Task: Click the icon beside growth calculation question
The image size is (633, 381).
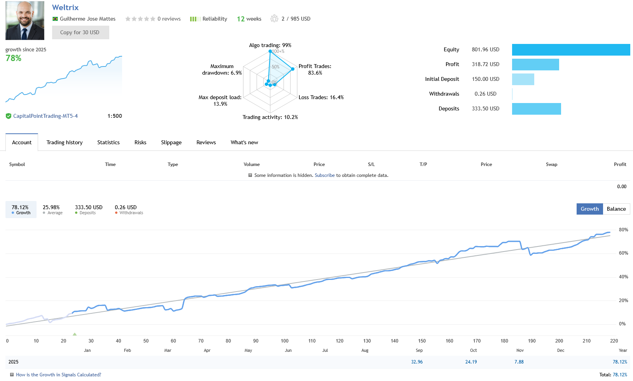Action: click(x=12, y=375)
